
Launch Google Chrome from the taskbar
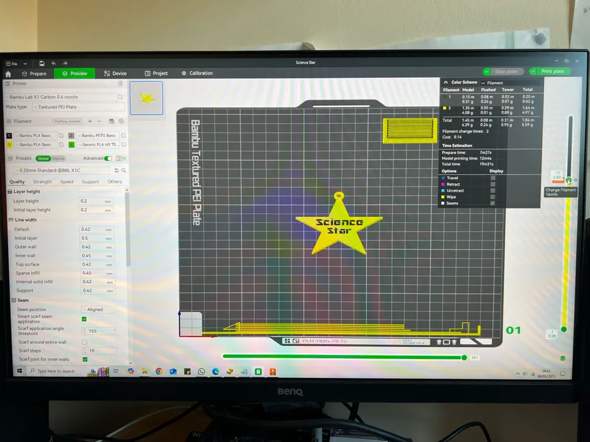click(159, 371)
